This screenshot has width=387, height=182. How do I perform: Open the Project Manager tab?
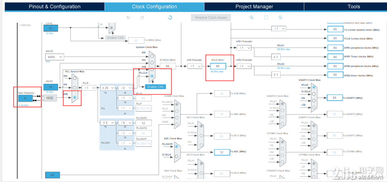[x=254, y=7]
